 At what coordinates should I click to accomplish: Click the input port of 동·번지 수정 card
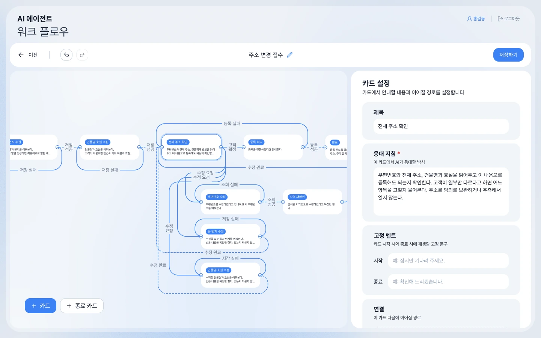[x=201, y=237]
